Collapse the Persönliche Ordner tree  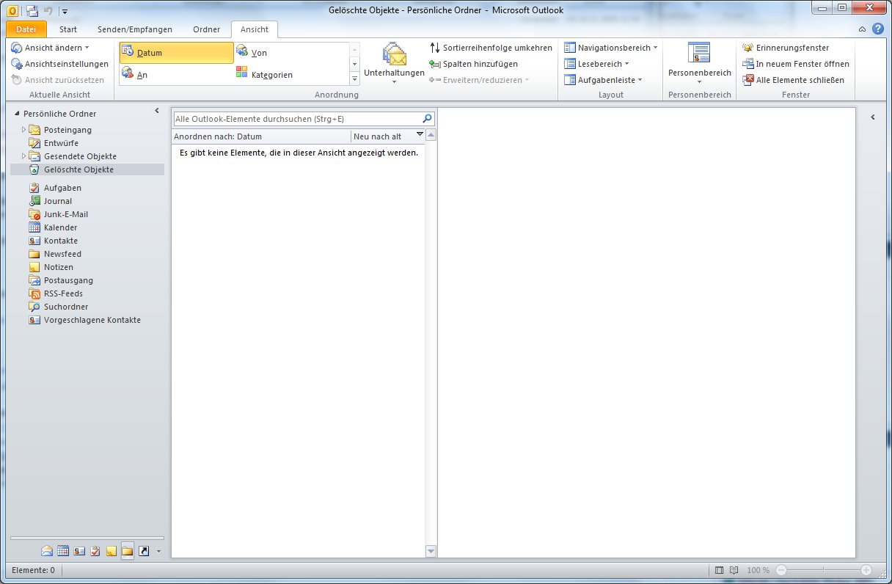pyautogui.click(x=17, y=114)
